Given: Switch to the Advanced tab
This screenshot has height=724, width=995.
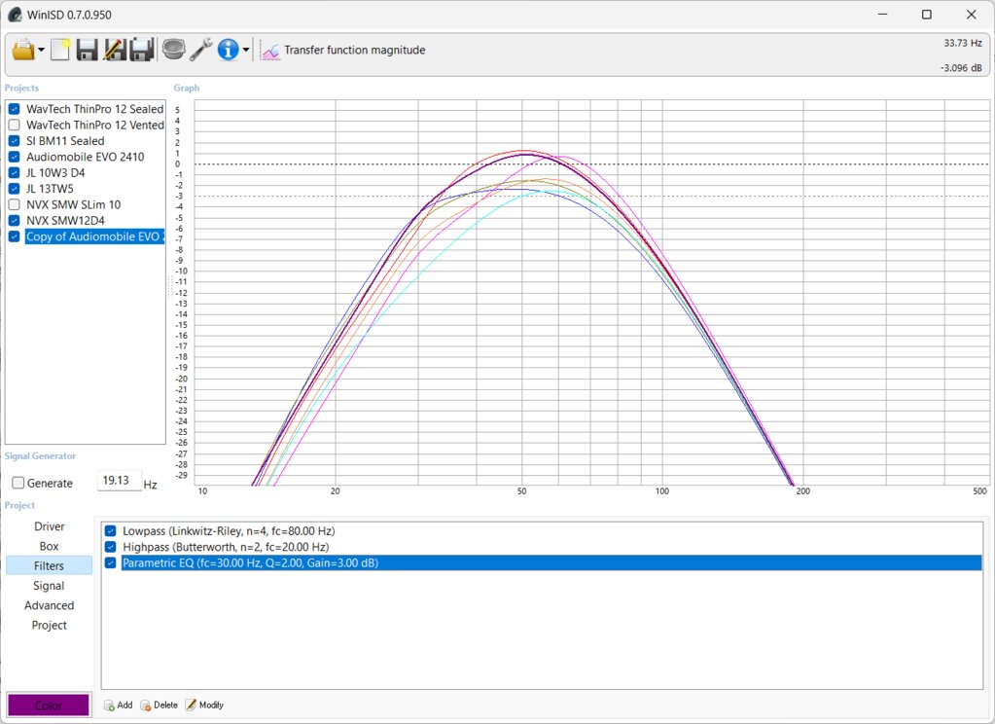Looking at the screenshot, I should [x=50, y=605].
